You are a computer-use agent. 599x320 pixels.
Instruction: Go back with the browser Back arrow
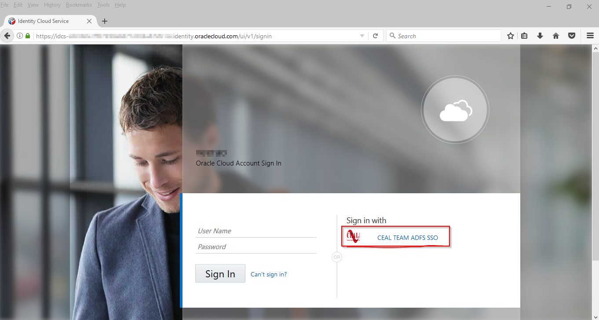tap(7, 36)
